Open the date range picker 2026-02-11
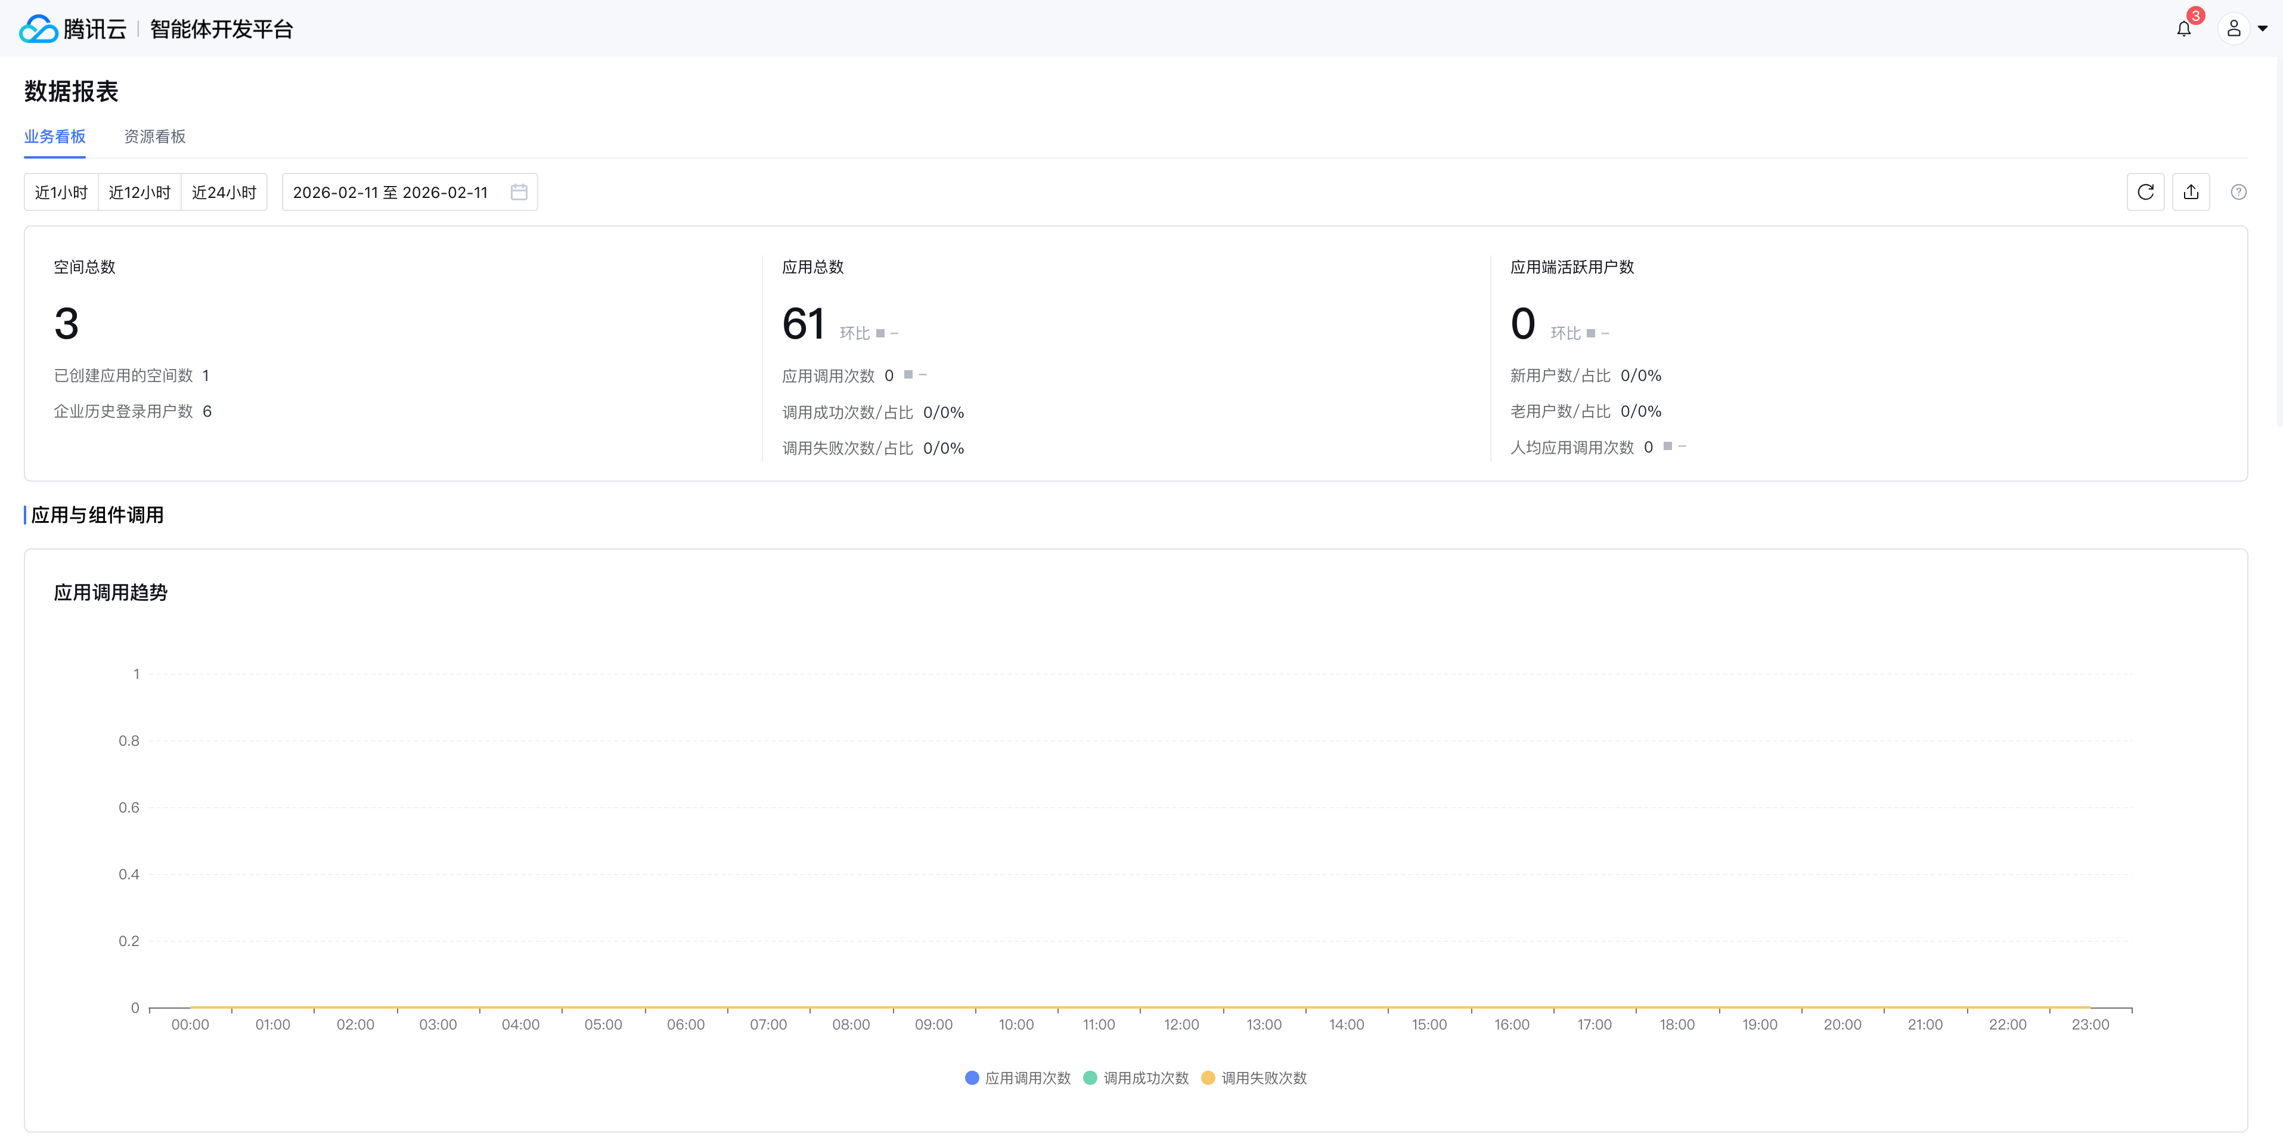The width and height of the screenshot is (2283, 1141). tap(391, 193)
